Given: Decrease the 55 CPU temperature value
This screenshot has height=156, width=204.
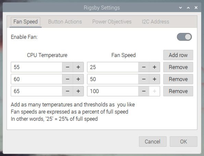Looking at the screenshot, I should (68, 67).
